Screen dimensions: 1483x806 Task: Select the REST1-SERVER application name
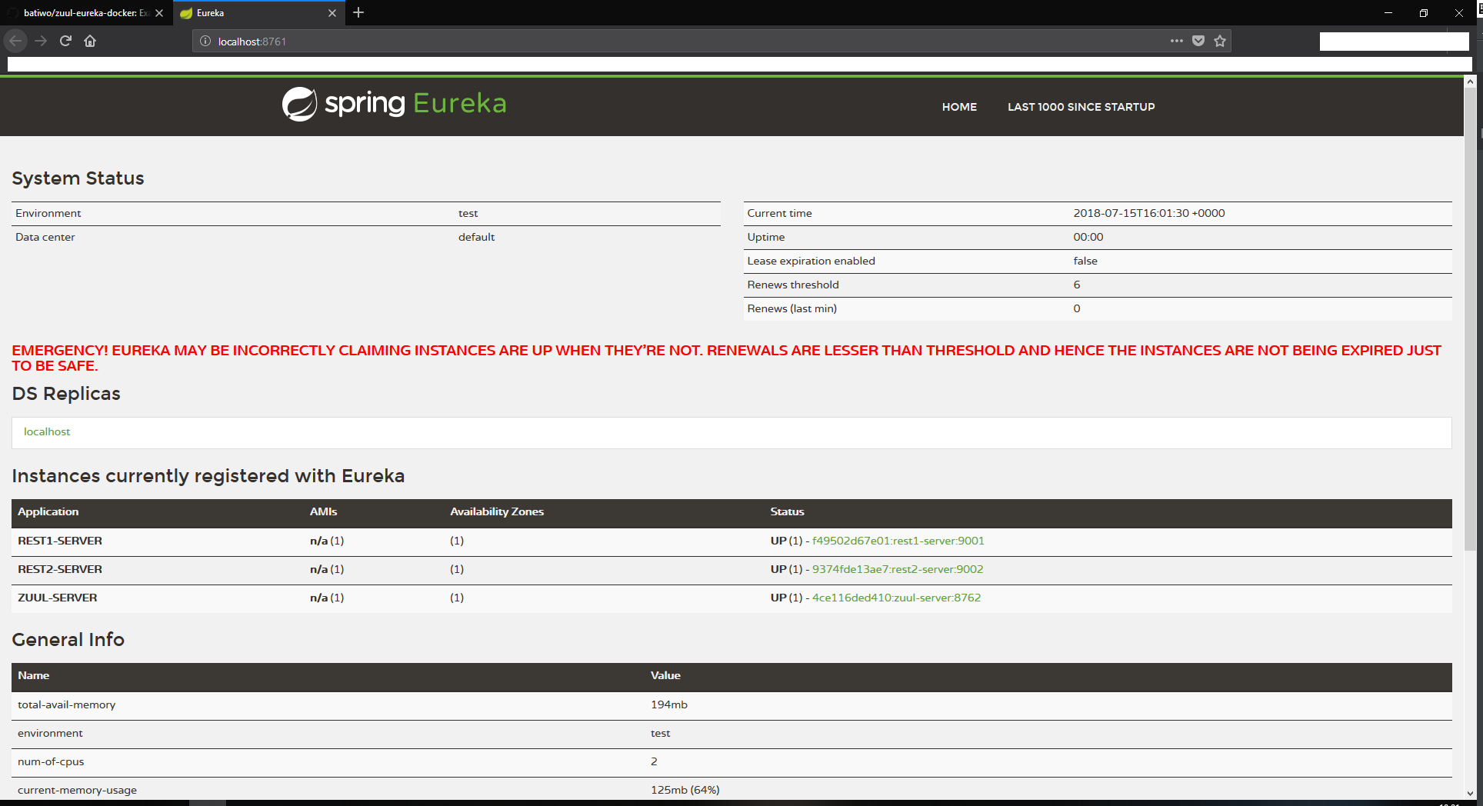(60, 541)
